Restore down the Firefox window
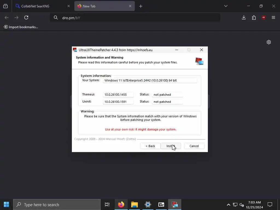 tap(261, 6)
